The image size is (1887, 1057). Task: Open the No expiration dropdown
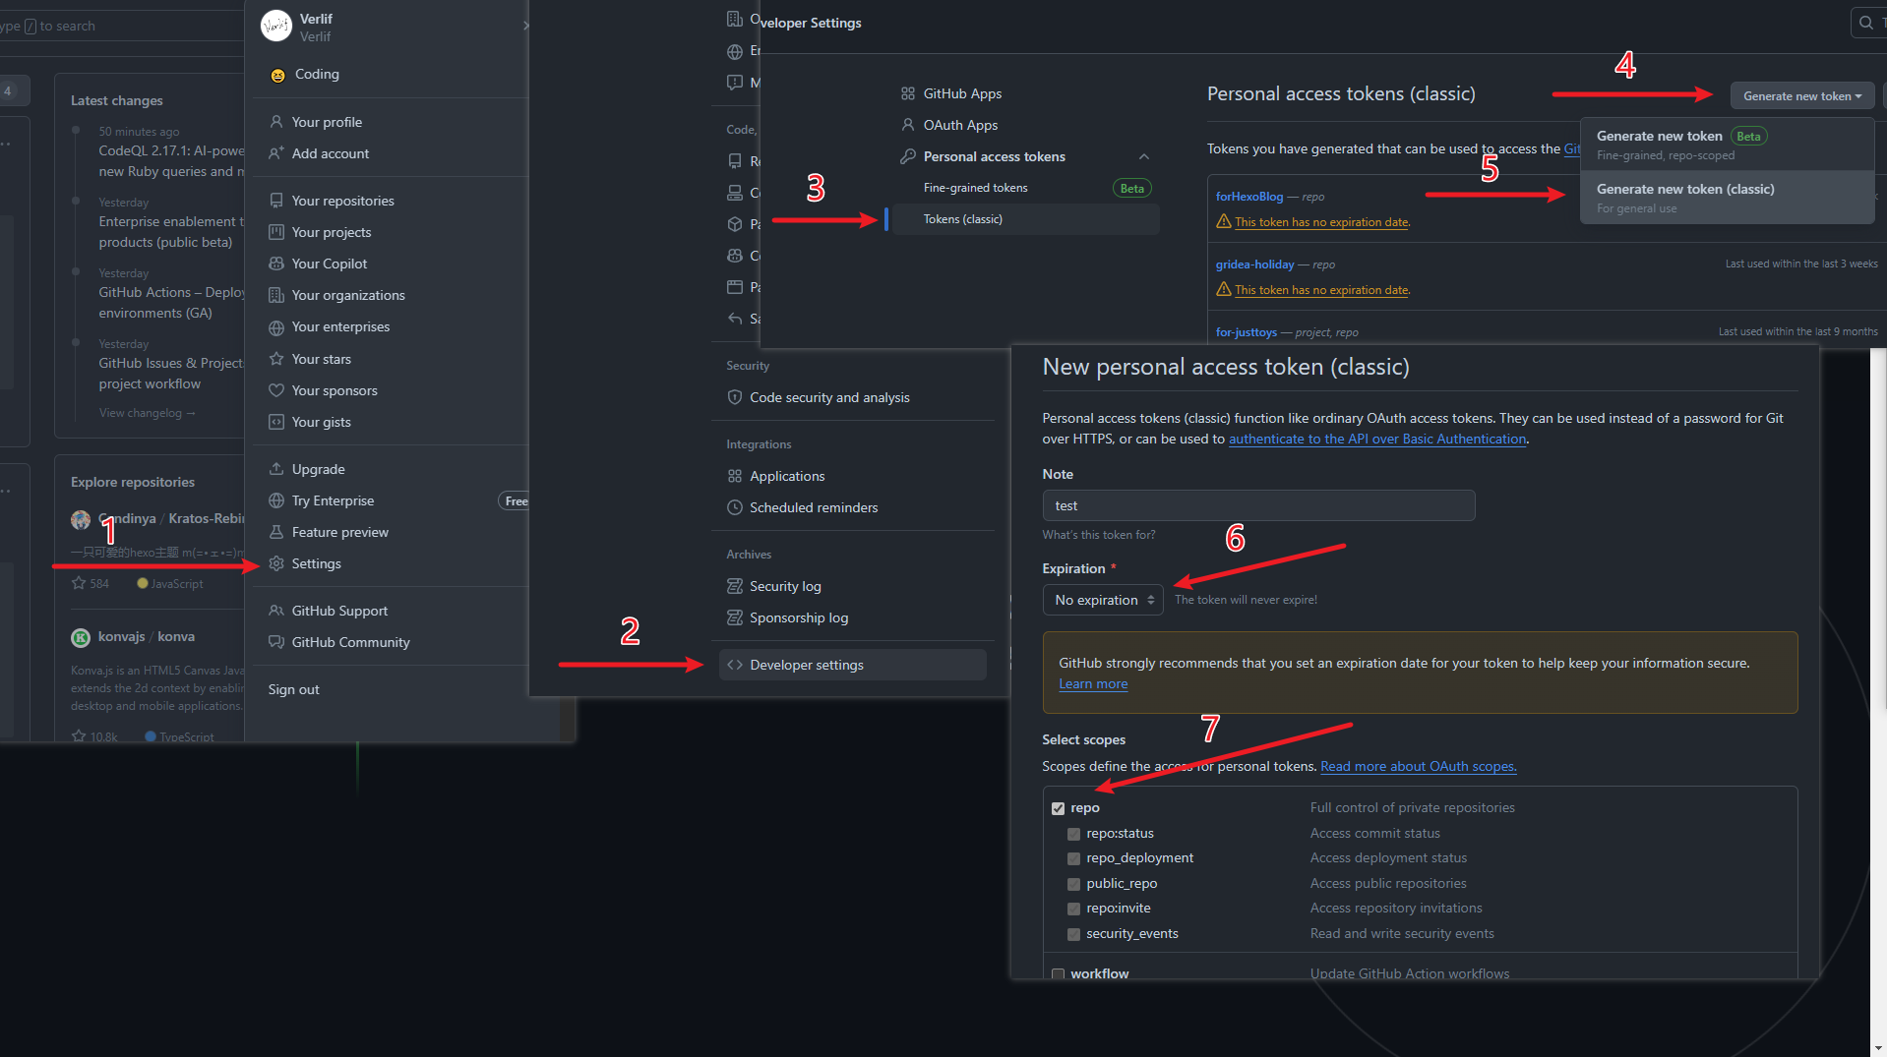pyautogui.click(x=1102, y=600)
